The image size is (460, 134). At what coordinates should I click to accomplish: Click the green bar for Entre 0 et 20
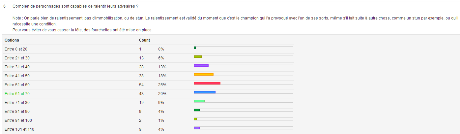(195, 48)
